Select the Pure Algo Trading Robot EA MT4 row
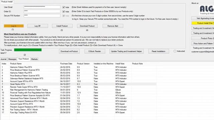 79,113
